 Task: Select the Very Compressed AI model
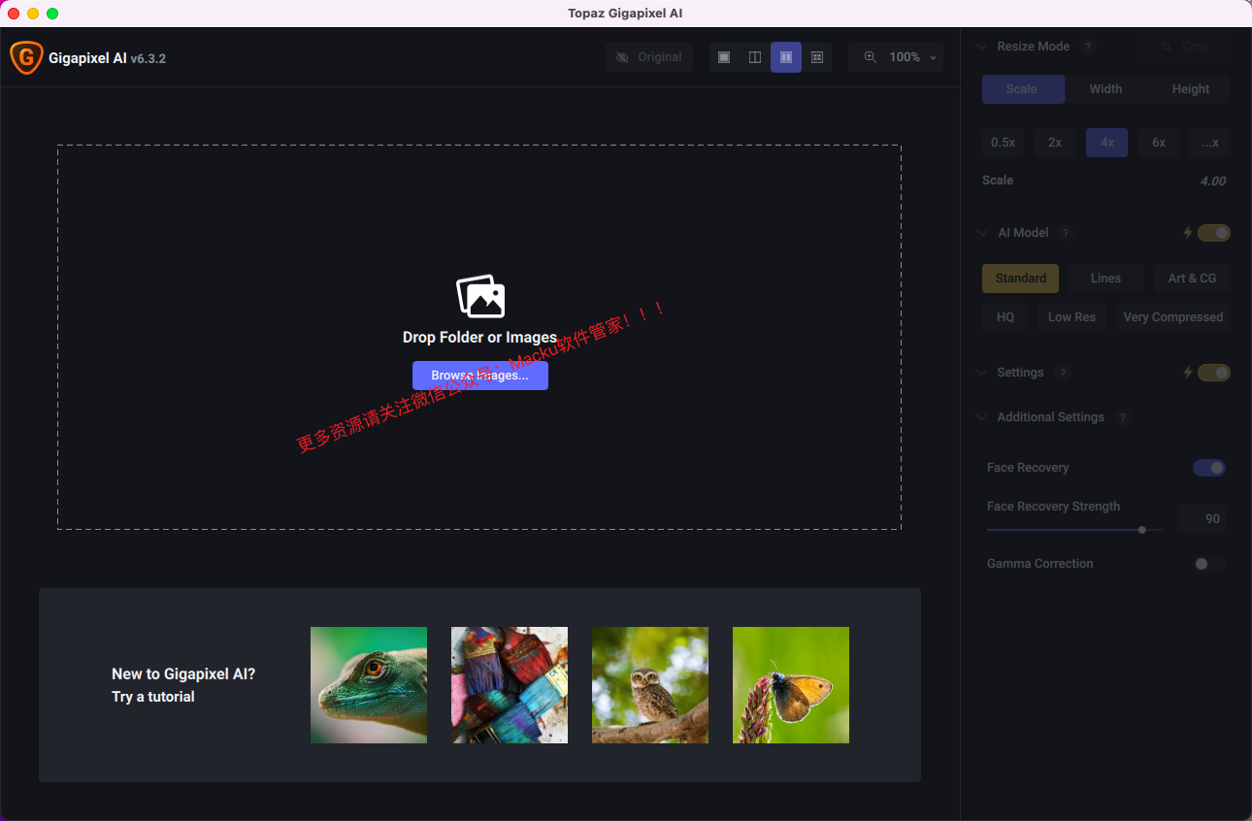click(x=1172, y=317)
